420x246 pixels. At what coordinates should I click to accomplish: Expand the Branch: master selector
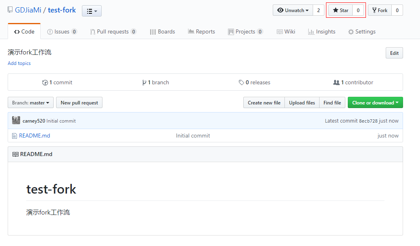31,103
